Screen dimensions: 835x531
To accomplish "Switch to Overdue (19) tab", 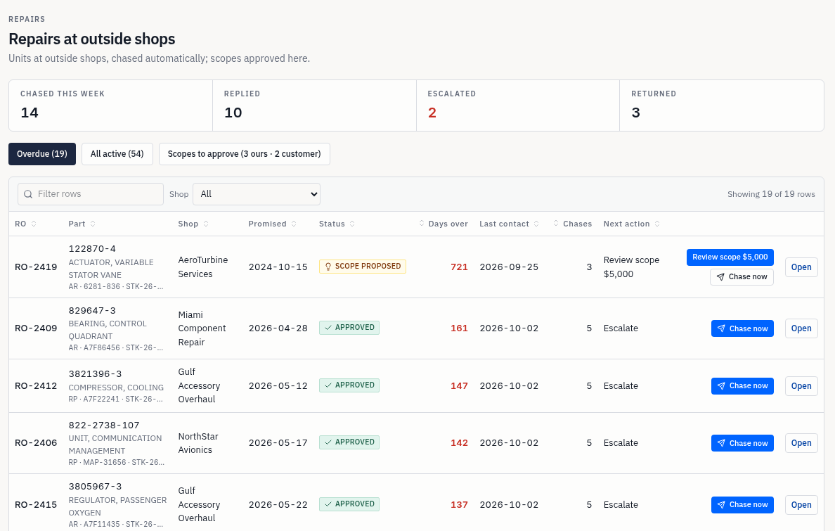I will click(x=42, y=154).
